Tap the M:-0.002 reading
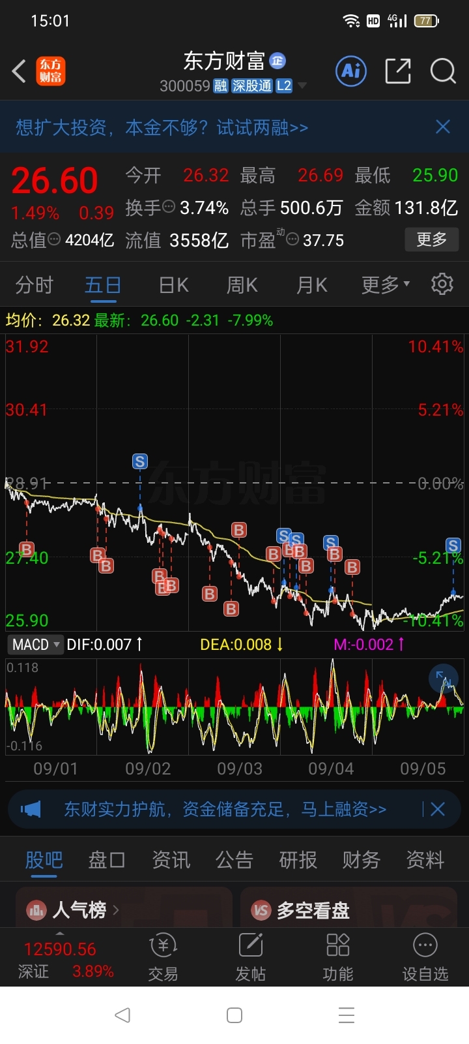 point(369,645)
